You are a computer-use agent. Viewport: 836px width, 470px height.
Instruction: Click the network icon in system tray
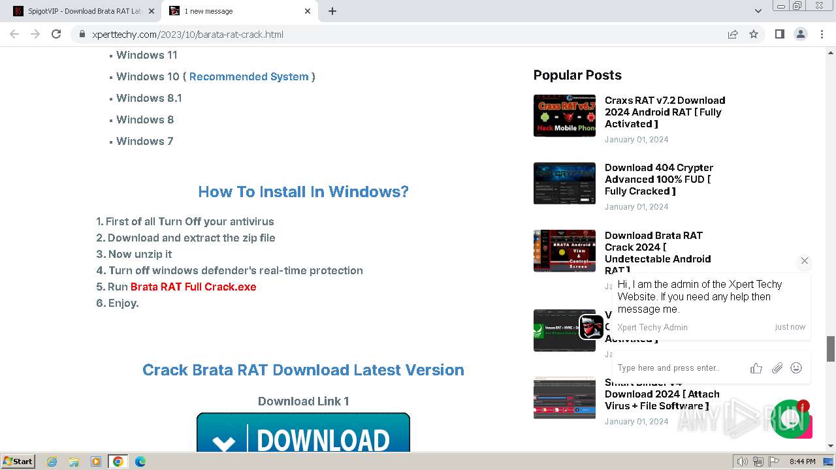click(x=758, y=462)
